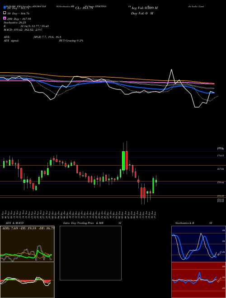The width and height of the screenshot is (226, 298).
Task: Click the white price line's highest peak
Action: tap(172, 70)
